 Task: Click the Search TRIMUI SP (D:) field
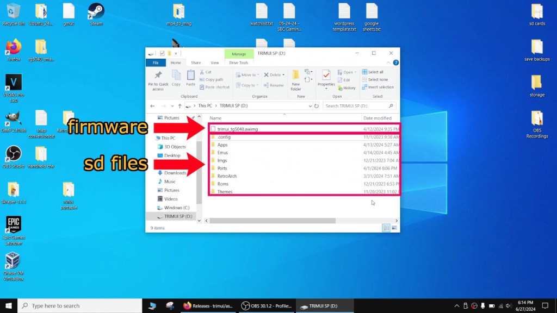pos(356,106)
